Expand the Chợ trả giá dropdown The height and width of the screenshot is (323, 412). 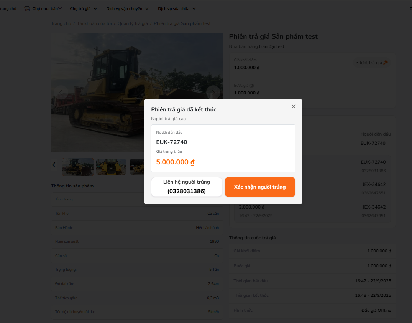point(95,8)
